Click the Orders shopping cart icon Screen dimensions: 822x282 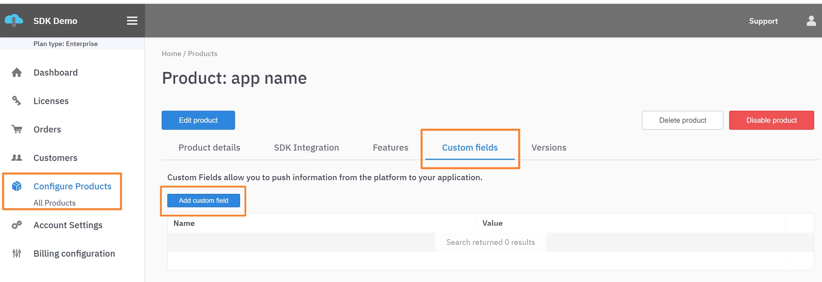click(17, 129)
